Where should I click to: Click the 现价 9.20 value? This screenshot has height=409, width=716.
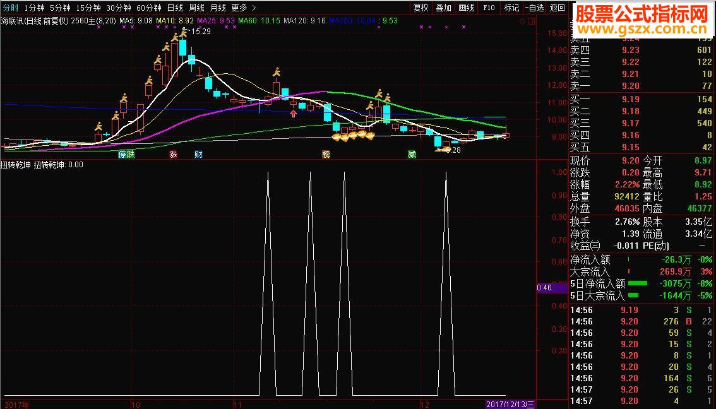tap(631, 161)
